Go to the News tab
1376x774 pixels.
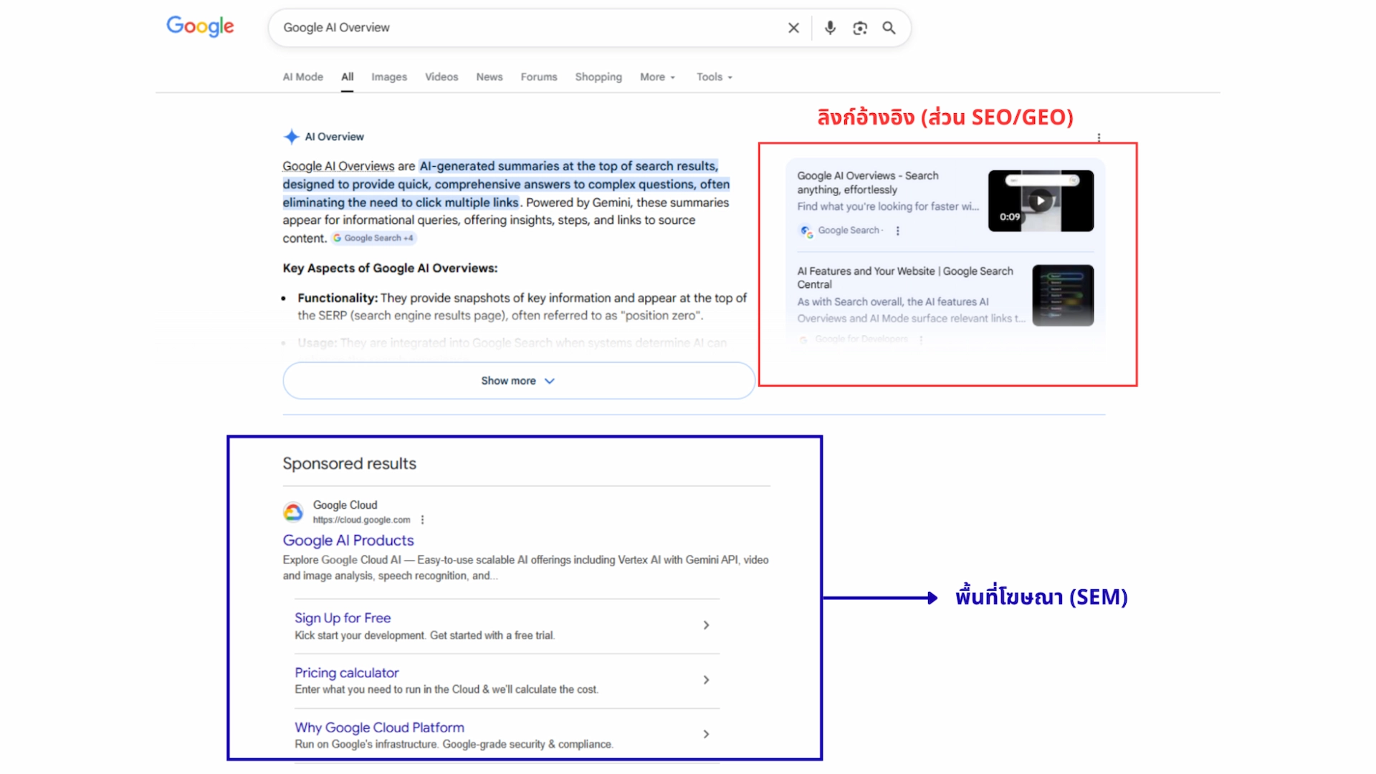[489, 77]
